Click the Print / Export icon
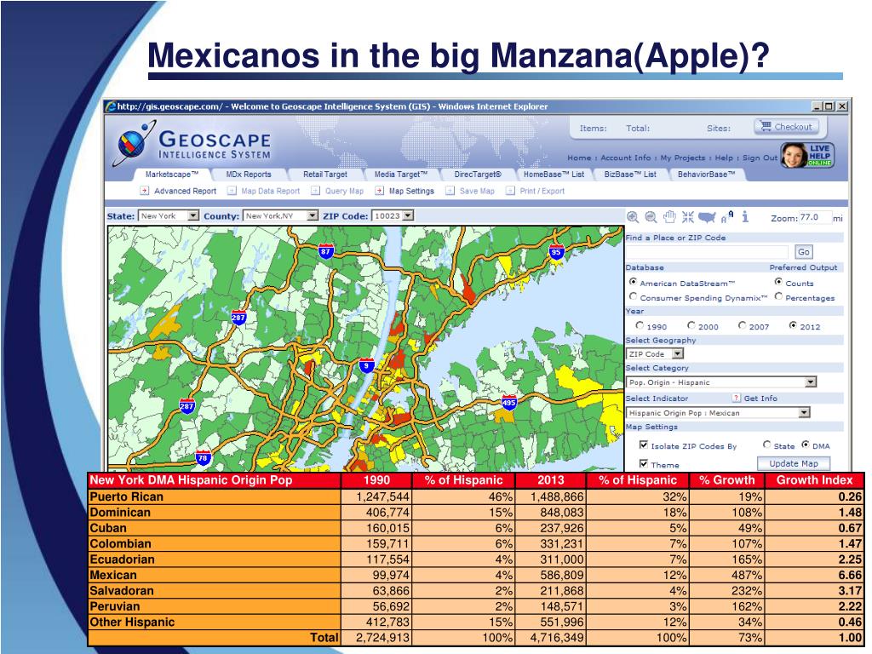 pyautogui.click(x=510, y=191)
